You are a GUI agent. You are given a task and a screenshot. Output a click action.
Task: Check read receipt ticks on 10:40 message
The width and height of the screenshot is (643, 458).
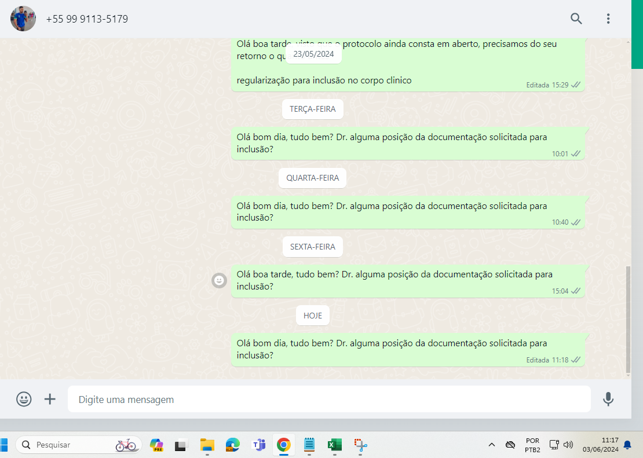tap(576, 222)
